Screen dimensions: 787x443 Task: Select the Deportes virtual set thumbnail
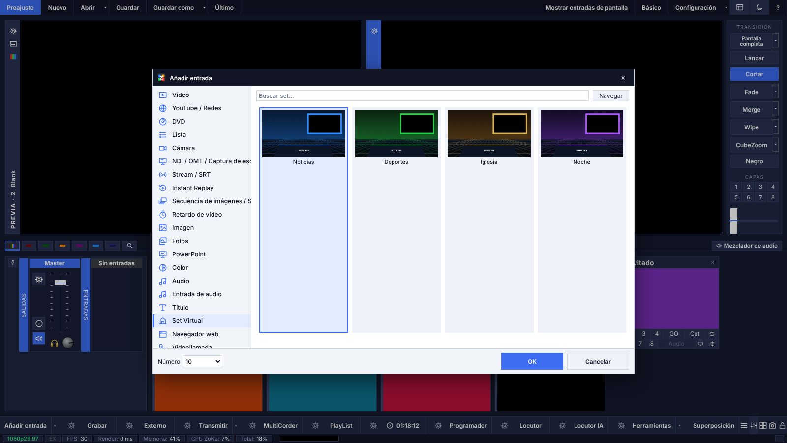tap(396, 134)
